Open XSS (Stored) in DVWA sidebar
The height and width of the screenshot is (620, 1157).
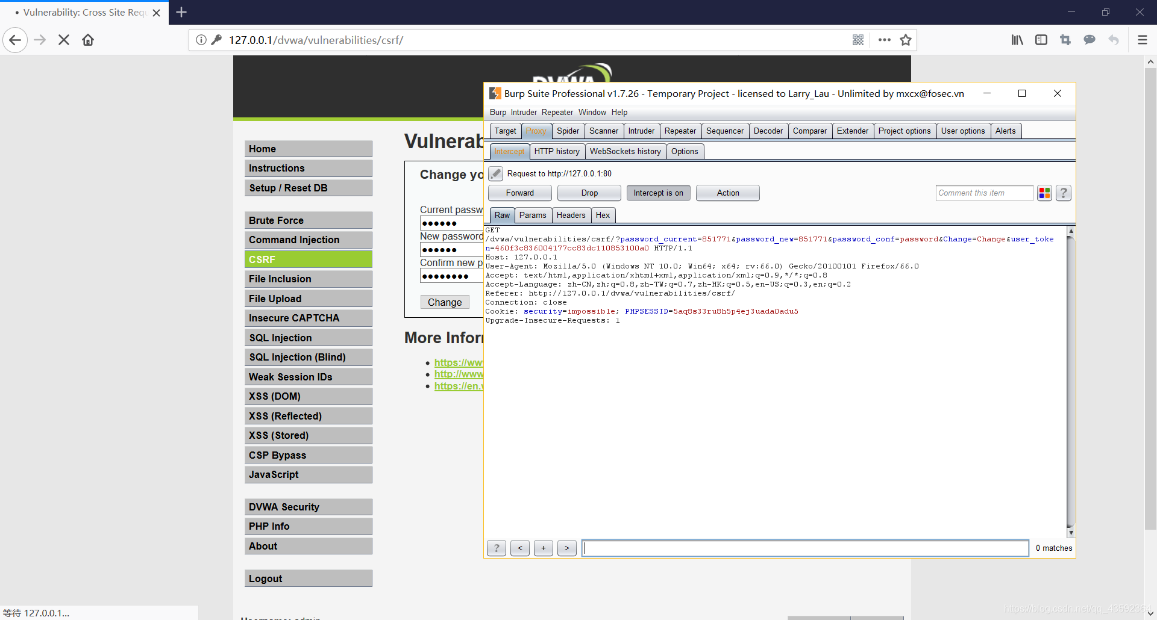point(309,435)
